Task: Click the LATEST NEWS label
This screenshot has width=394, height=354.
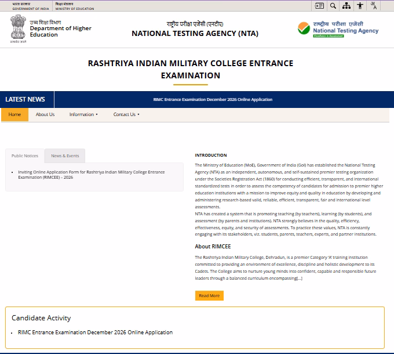Action: click(25, 99)
